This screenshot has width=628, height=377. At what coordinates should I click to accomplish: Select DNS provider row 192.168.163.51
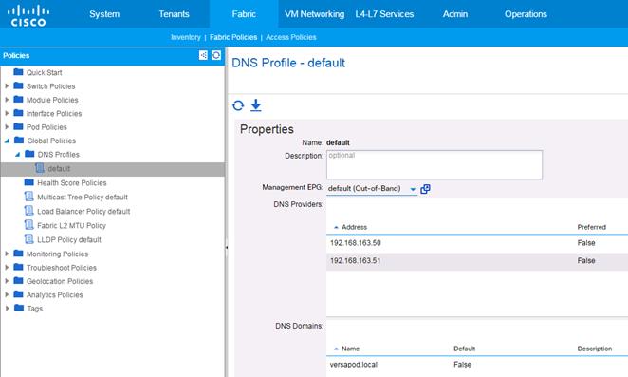pos(477,261)
